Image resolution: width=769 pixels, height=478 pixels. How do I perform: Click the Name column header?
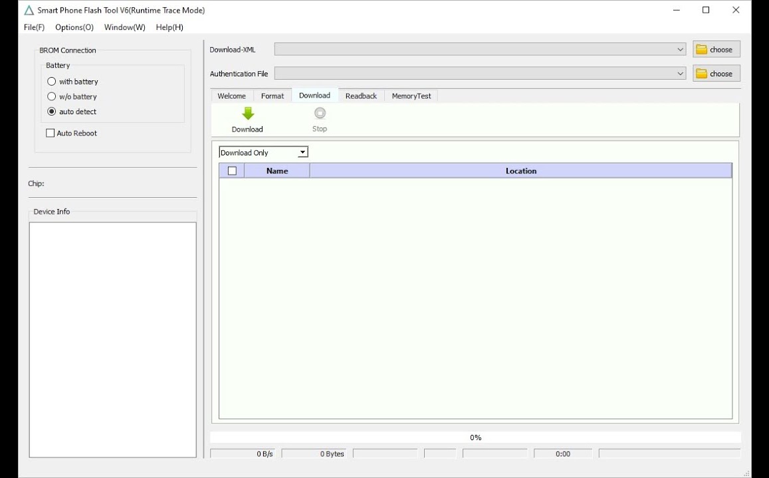[x=277, y=171]
